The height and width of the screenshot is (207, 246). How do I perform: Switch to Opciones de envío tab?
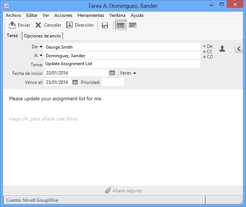pos(42,36)
